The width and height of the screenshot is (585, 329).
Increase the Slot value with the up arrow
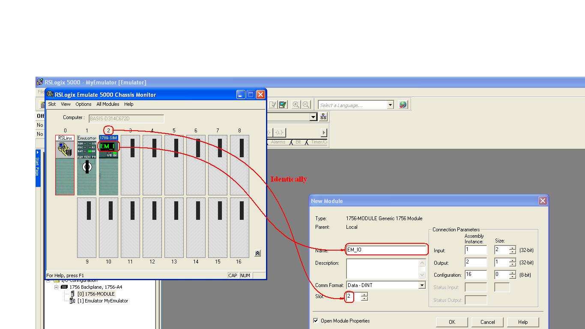click(x=364, y=294)
